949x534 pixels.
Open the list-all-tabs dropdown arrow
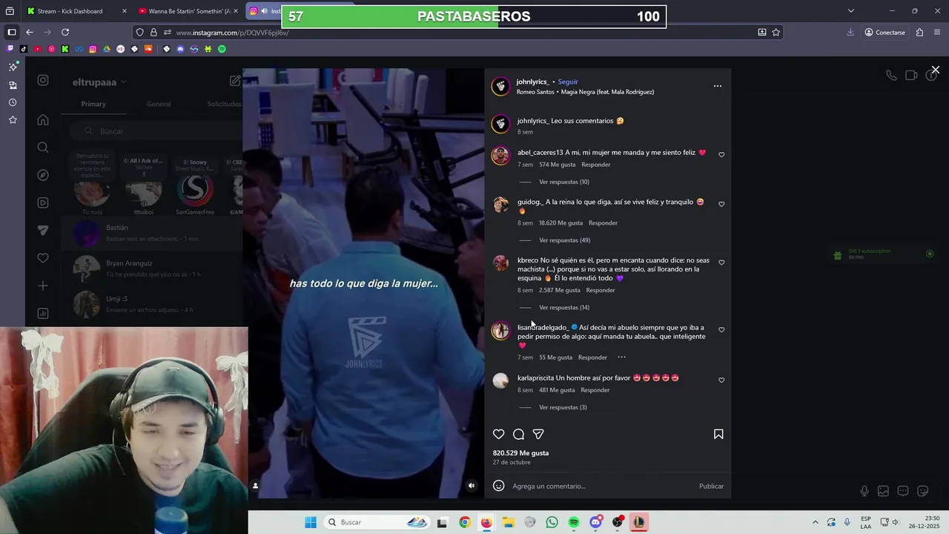click(x=851, y=11)
